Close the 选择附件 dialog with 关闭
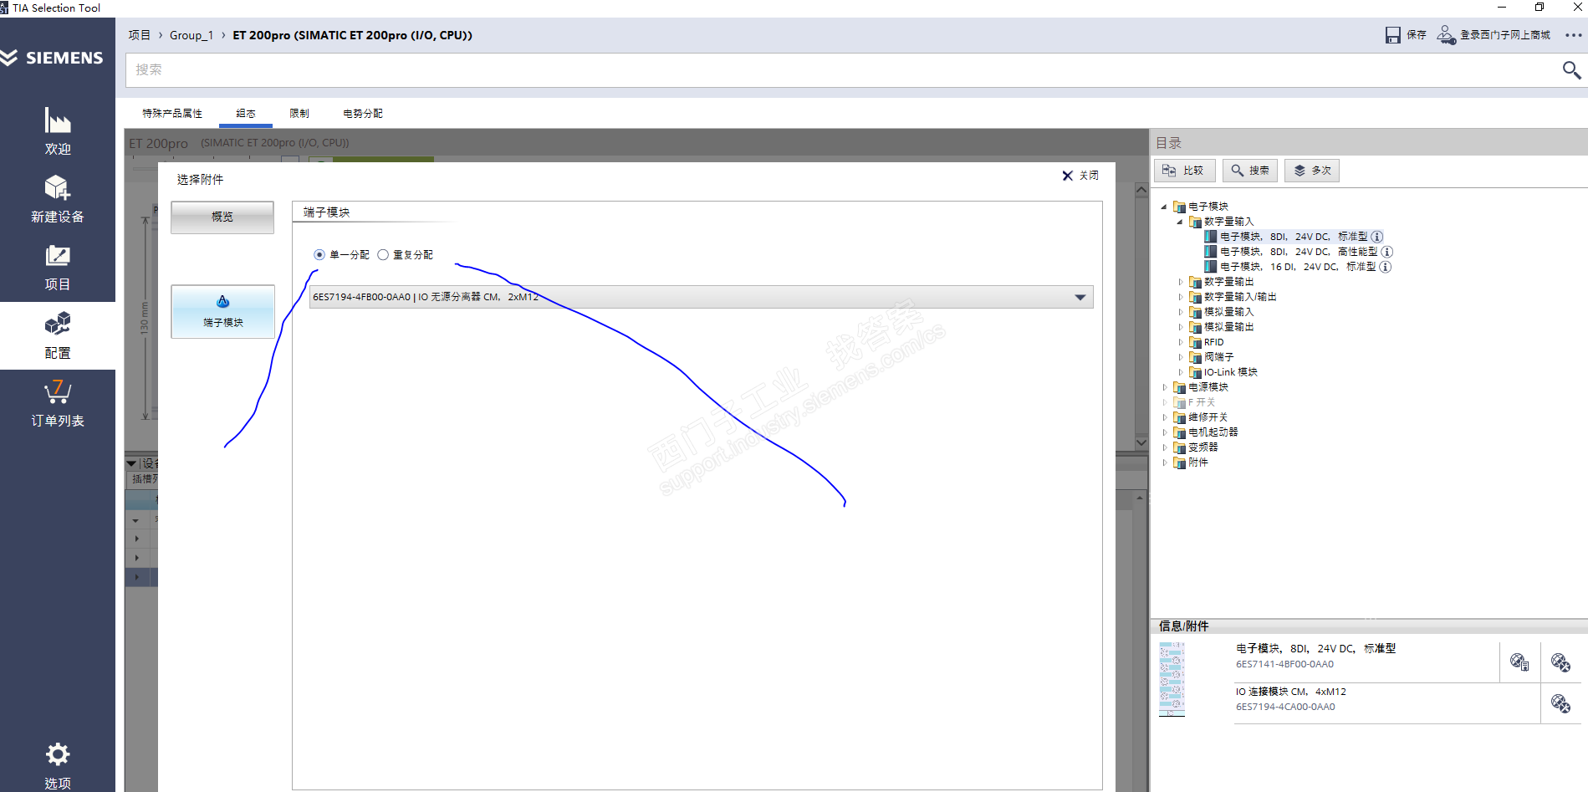Image resolution: width=1588 pixels, height=792 pixels. coord(1080,176)
